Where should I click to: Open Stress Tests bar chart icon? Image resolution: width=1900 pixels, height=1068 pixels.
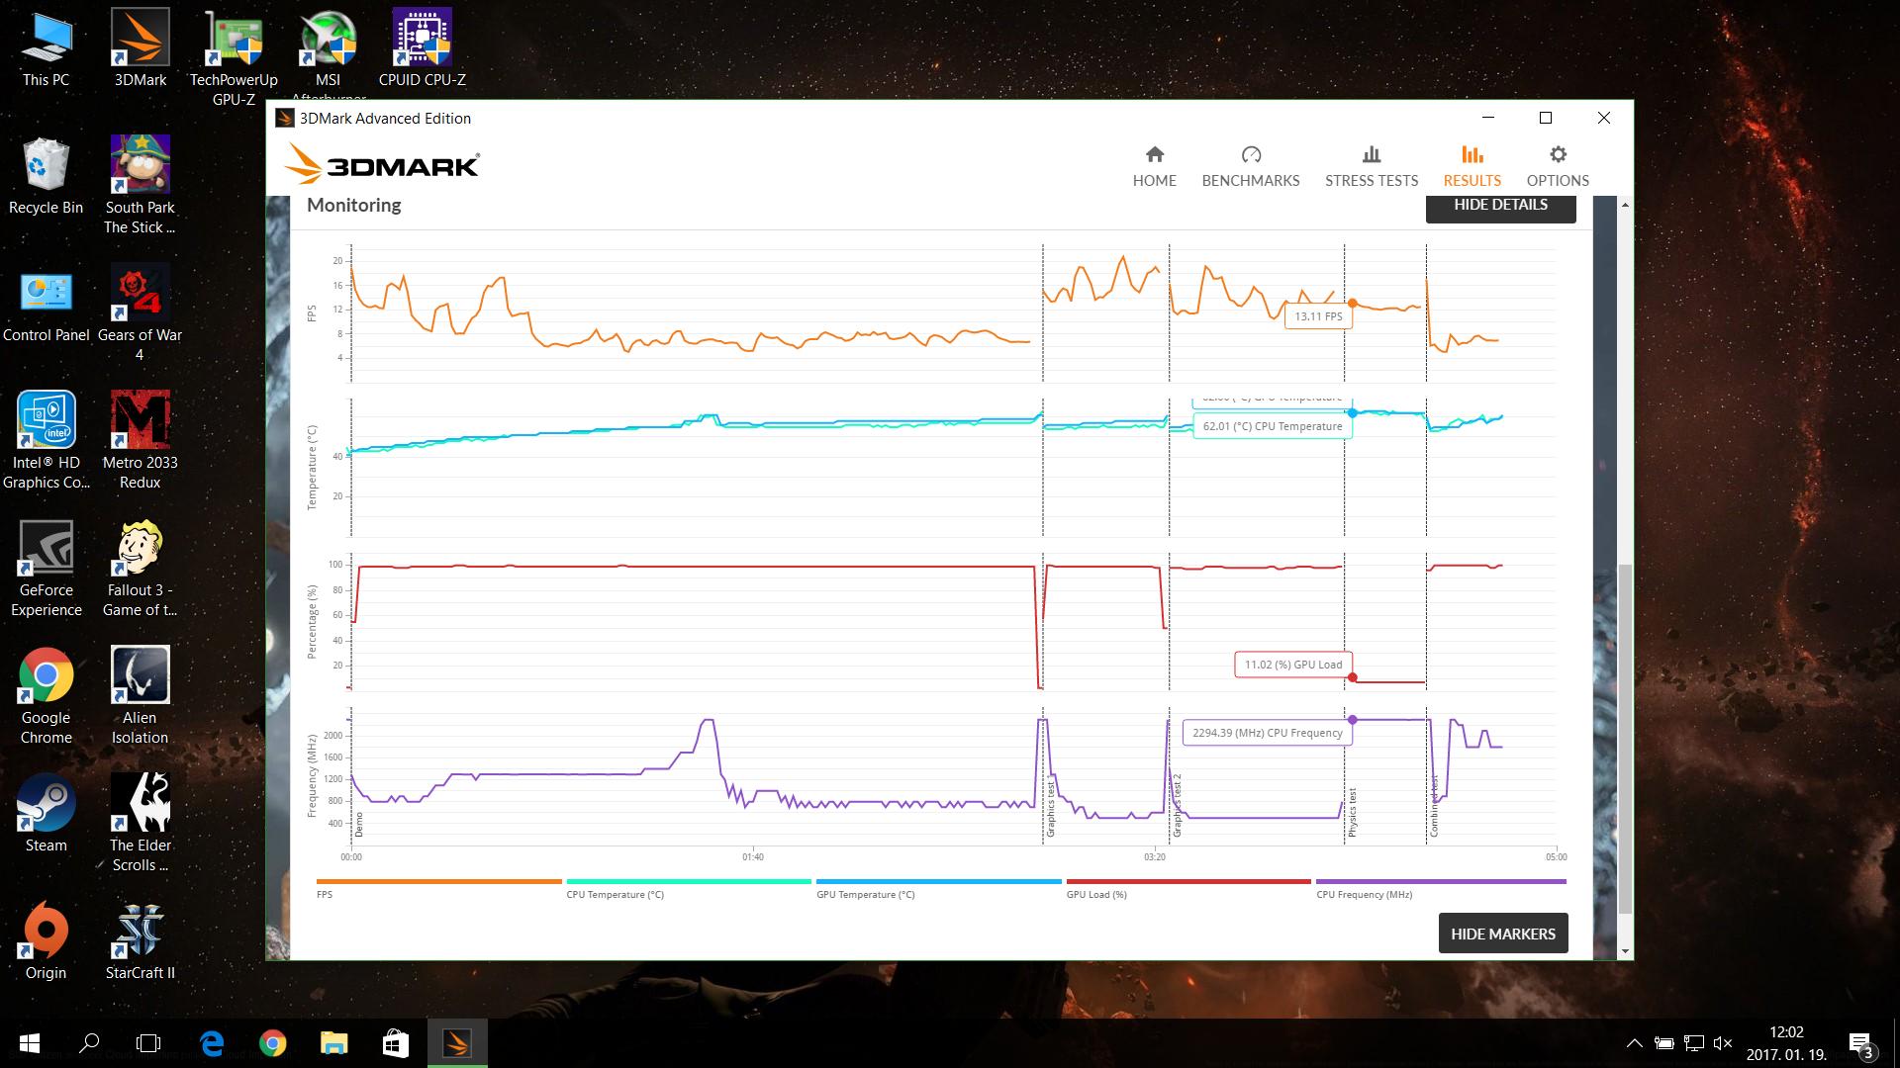1371,155
